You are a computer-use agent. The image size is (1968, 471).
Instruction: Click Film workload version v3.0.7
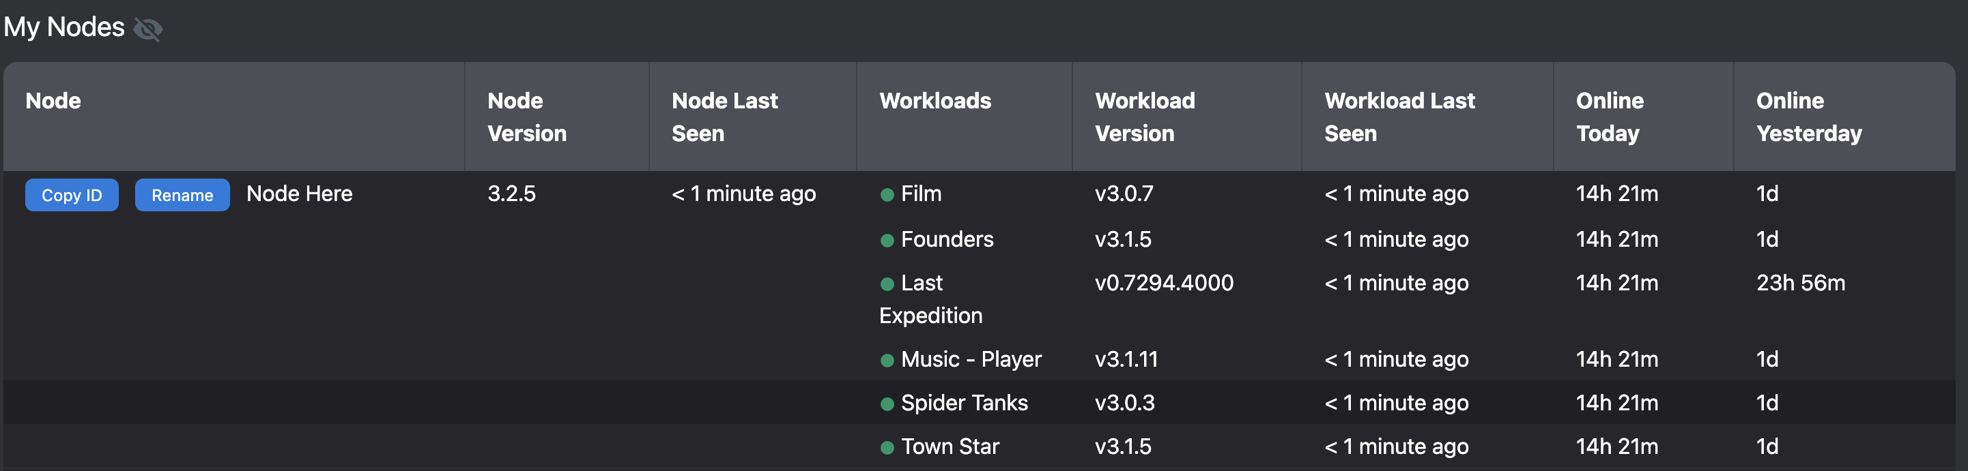point(1124,194)
